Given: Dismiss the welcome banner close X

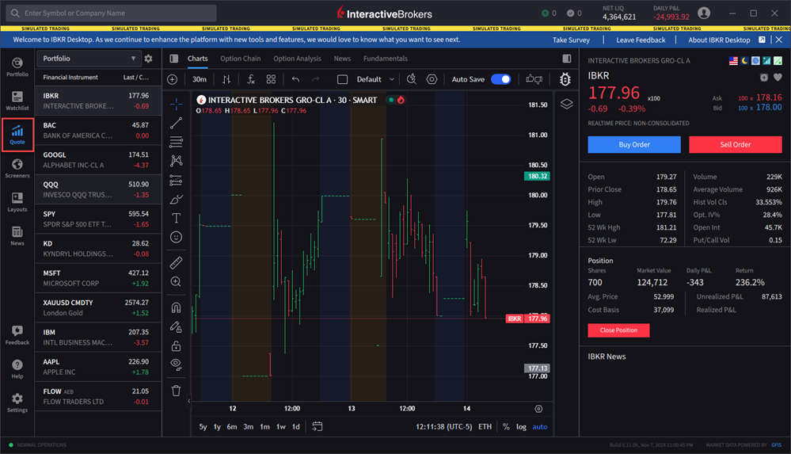Looking at the screenshot, I should point(779,40).
